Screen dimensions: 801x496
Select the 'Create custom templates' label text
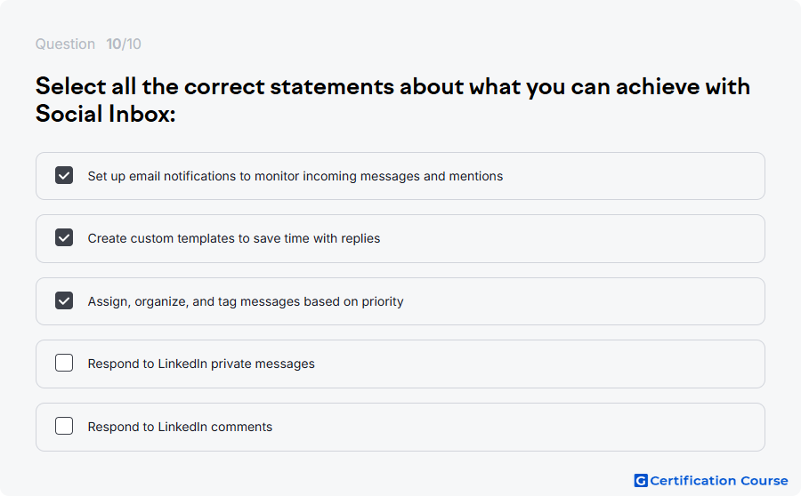click(x=234, y=238)
